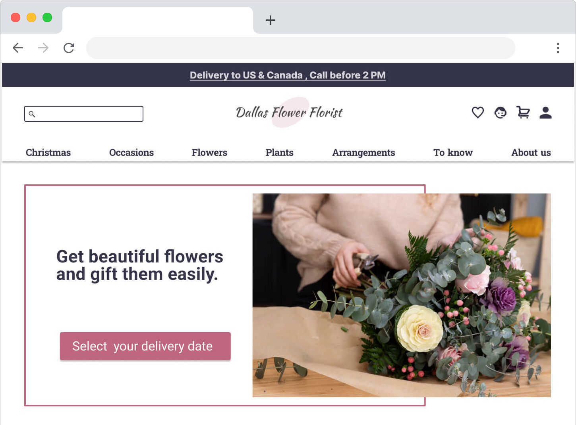576x425 pixels.
Task: Click the browser forward arrow
Action: [x=43, y=48]
